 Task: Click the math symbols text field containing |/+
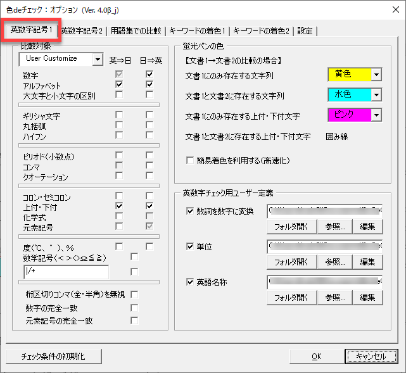[65, 272]
